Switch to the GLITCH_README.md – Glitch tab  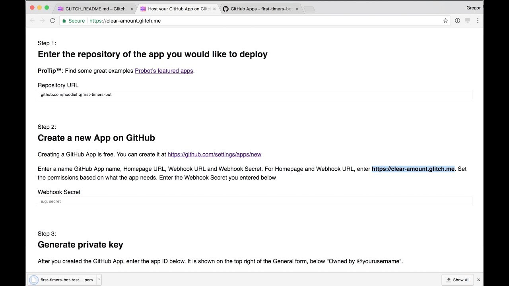click(x=94, y=9)
